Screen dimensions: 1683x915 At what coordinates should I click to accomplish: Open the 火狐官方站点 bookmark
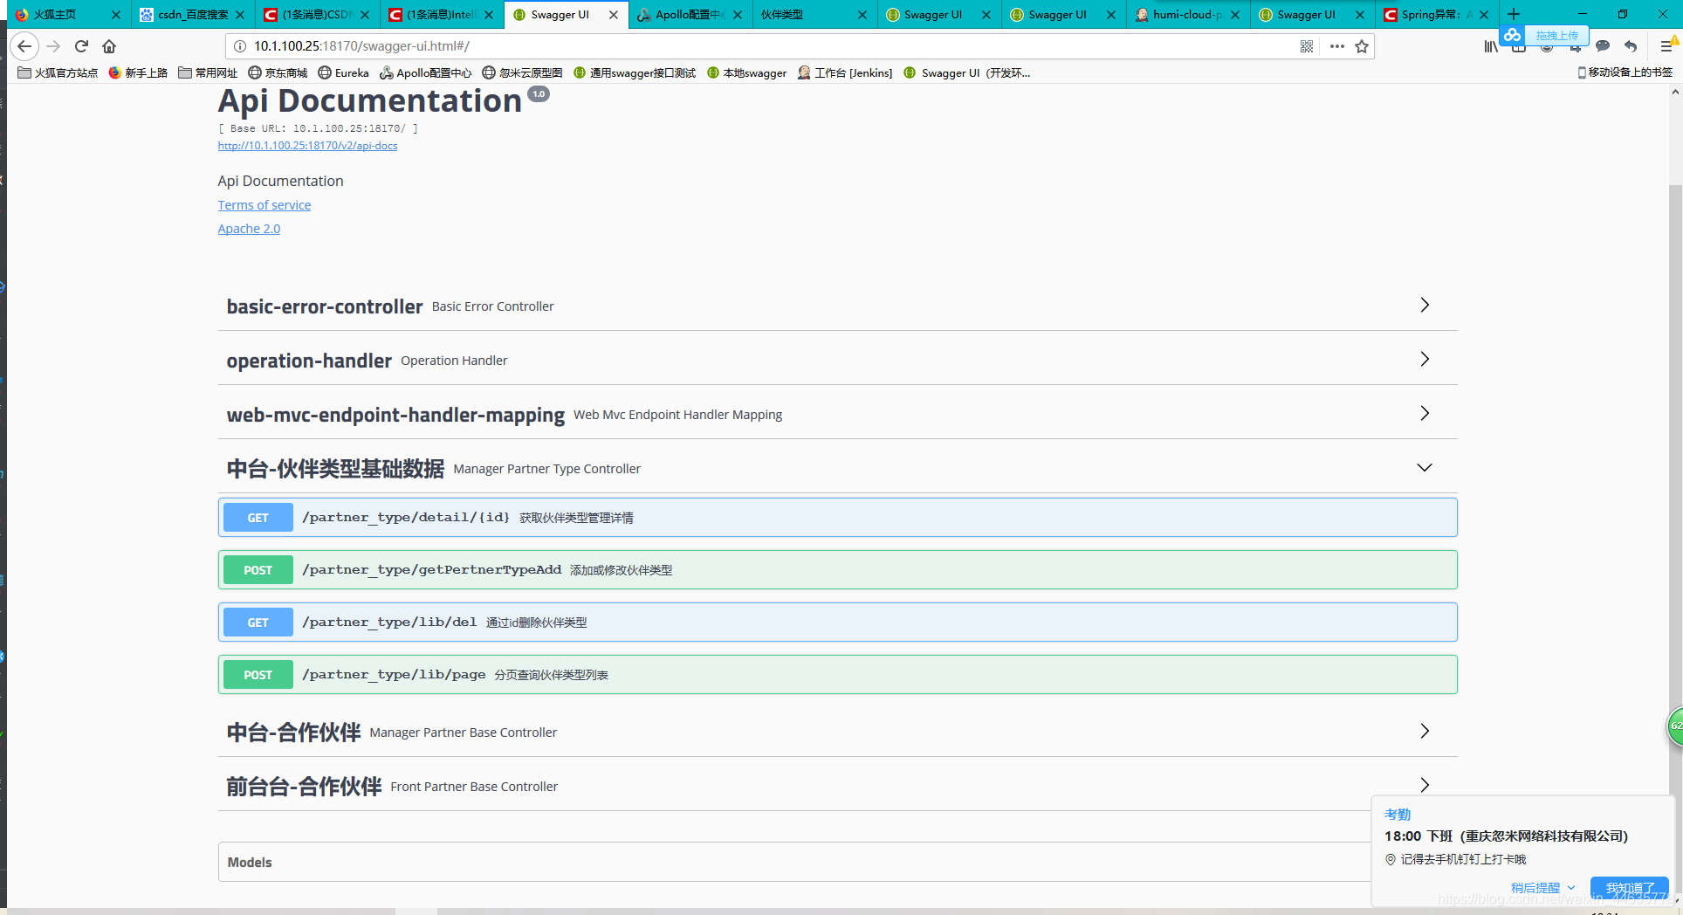tap(58, 72)
